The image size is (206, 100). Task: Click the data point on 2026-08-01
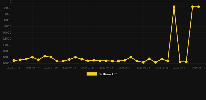[125, 60]
